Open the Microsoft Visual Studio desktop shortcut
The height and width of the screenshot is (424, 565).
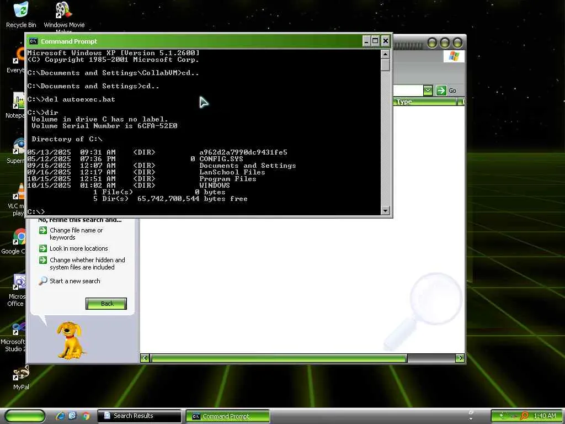click(14, 337)
